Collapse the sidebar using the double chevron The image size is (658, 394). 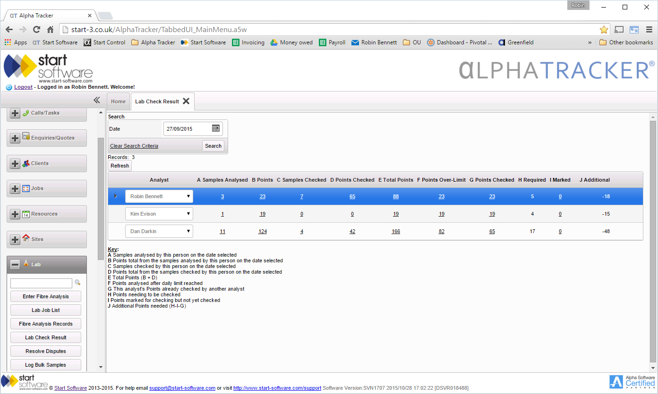pos(96,100)
